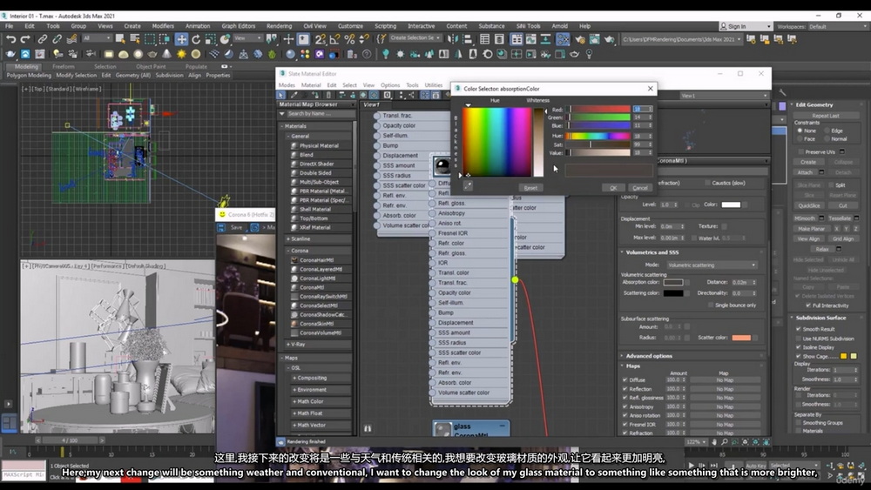Select the None constraint radio button
The image size is (871, 490).
pyautogui.click(x=800, y=131)
